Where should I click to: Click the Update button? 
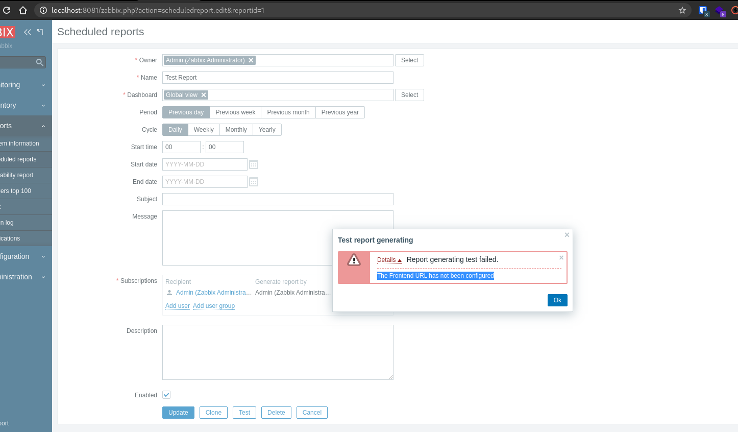[x=178, y=413]
